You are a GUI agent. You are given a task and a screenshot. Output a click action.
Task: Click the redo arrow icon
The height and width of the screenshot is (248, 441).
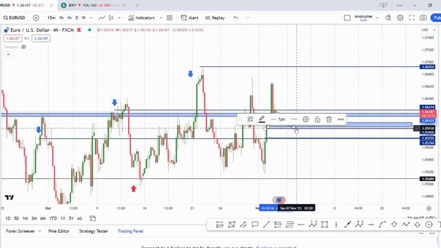[247, 18]
